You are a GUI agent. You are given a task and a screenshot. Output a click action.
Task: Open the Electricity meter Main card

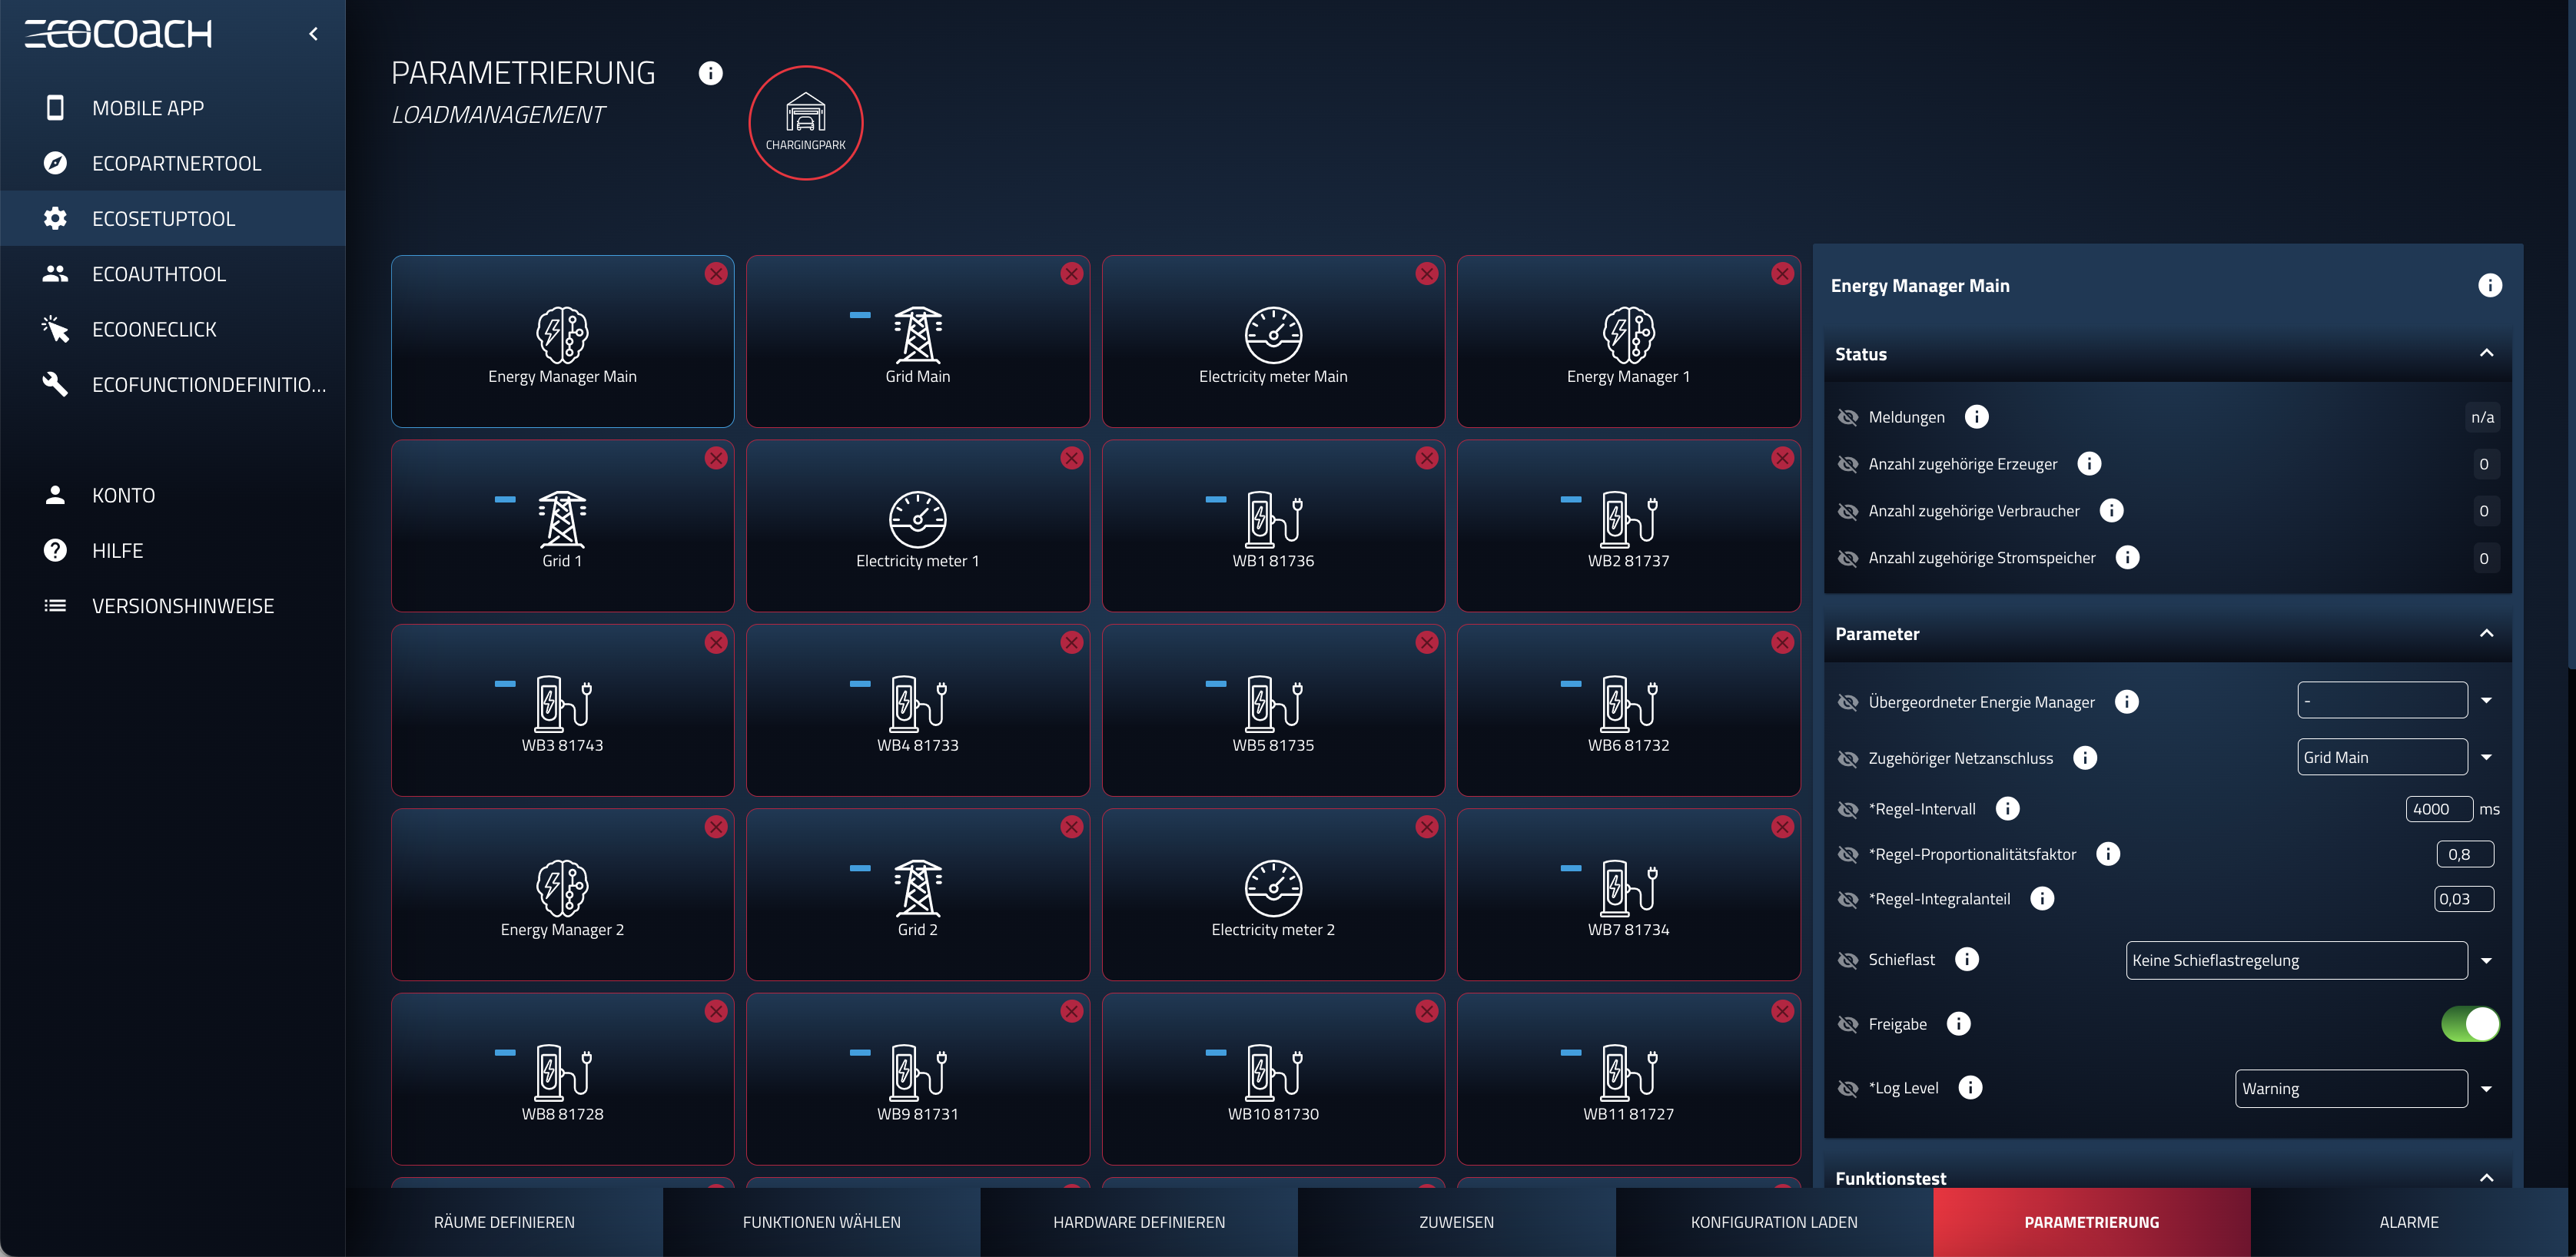(1273, 341)
